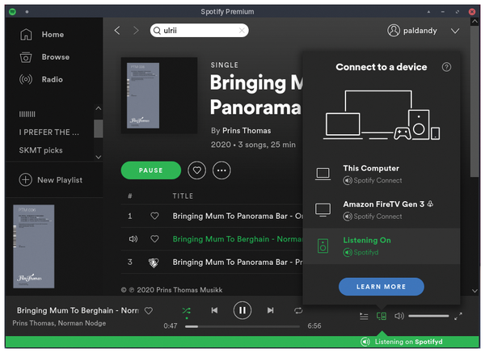Open artist Prins Thomas link
The width and height of the screenshot is (485, 353).
247,131
